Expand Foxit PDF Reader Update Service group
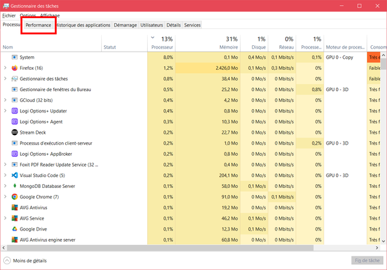 (x=5, y=165)
